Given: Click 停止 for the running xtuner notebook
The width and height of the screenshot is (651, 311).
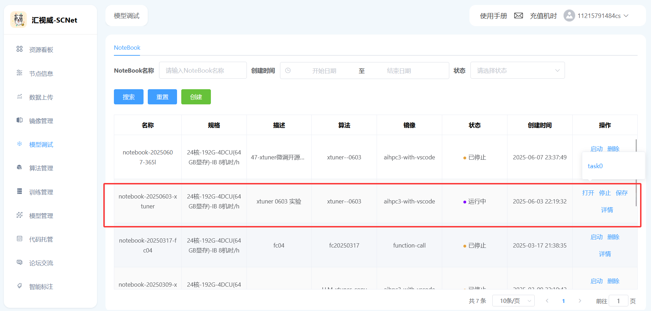Looking at the screenshot, I should [605, 193].
